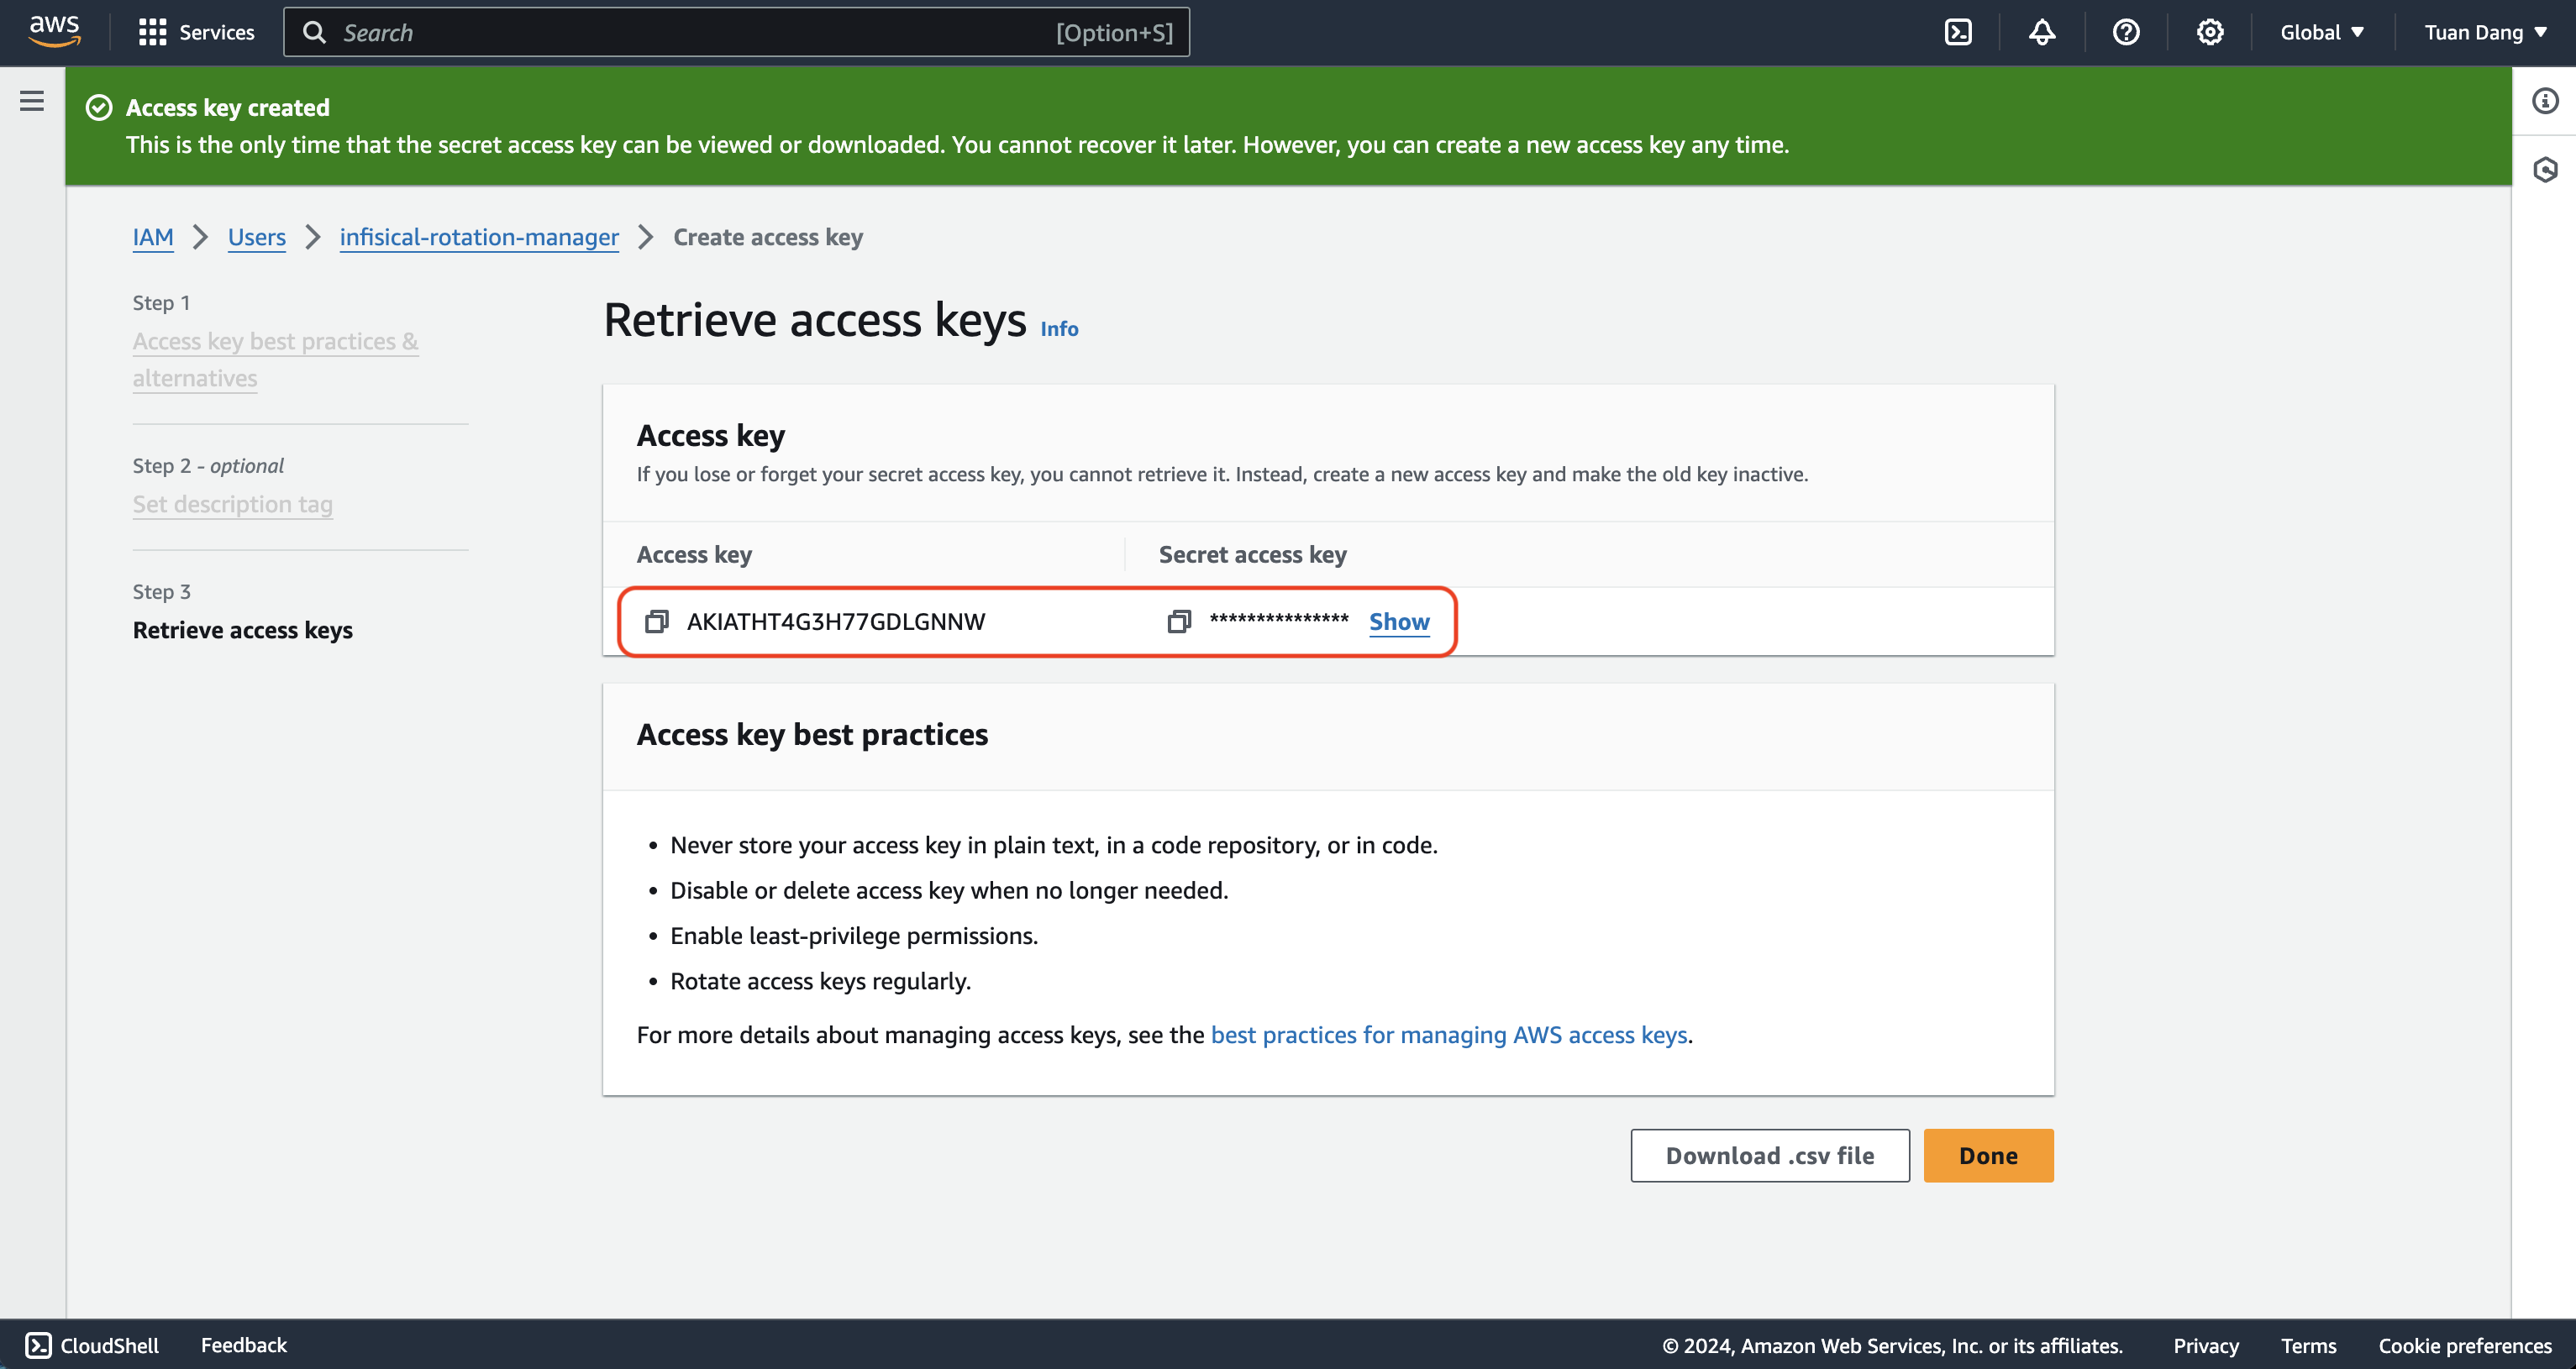Click the 'Step 2 - optional' label
This screenshot has height=1369, width=2576.
tap(208, 465)
